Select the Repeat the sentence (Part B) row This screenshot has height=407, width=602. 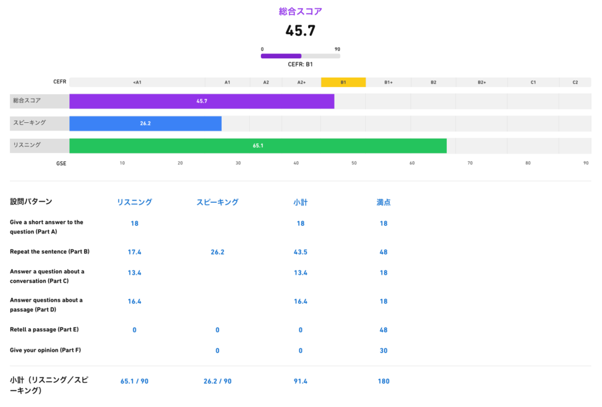pos(49,252)
